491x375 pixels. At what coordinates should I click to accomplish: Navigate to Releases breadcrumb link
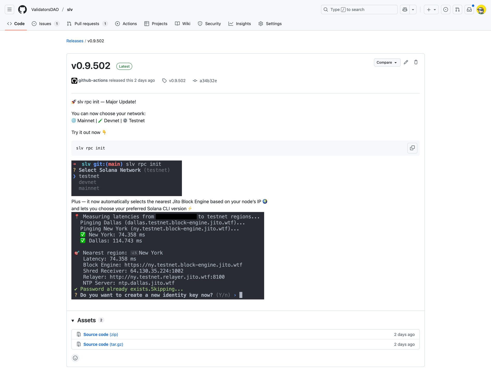[x=75, y=41]
